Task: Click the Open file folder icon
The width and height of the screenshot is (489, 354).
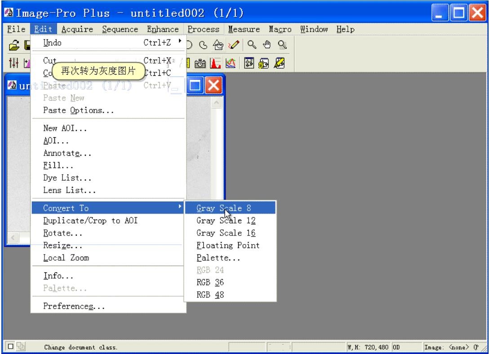Action: [14, 45]
